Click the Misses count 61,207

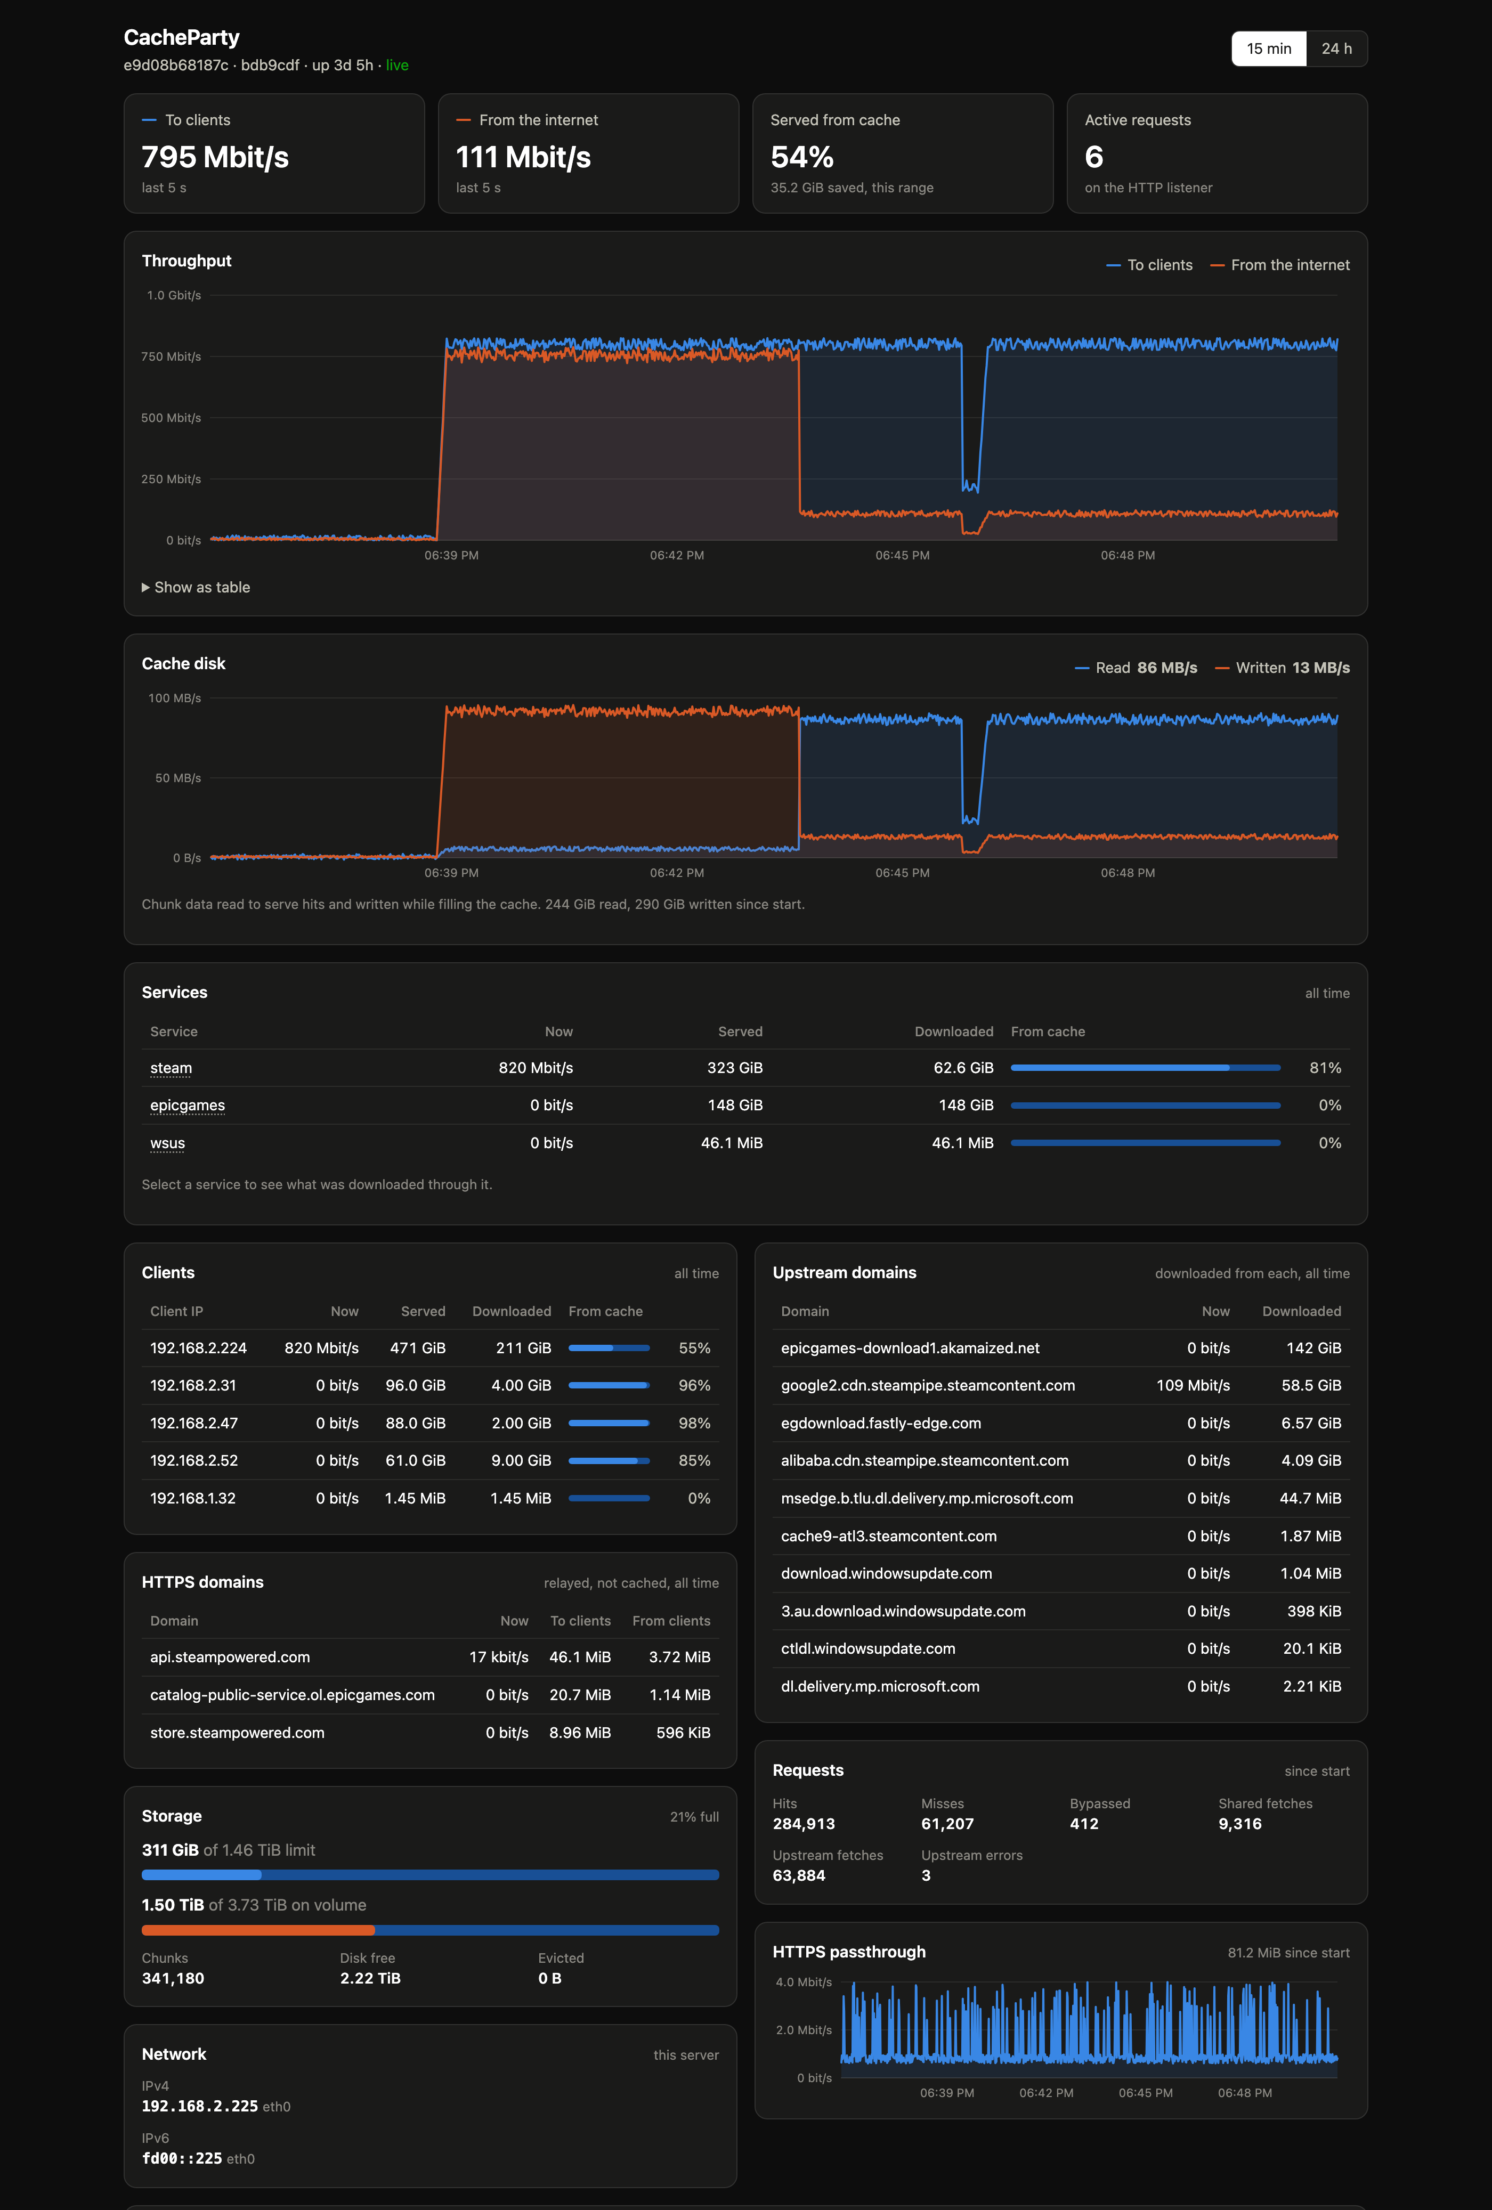tap(947, 1824)
